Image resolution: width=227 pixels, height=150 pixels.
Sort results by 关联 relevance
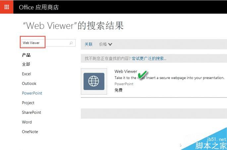pyautogui.click(x=88, y=44)
